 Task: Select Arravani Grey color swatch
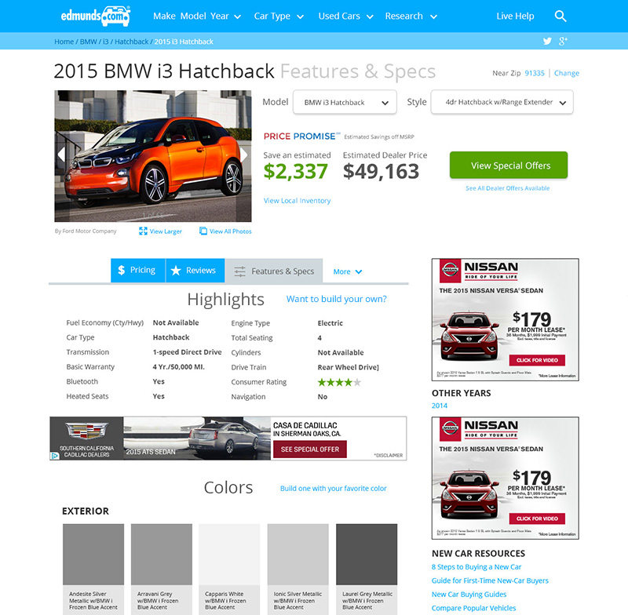(162, 555)
